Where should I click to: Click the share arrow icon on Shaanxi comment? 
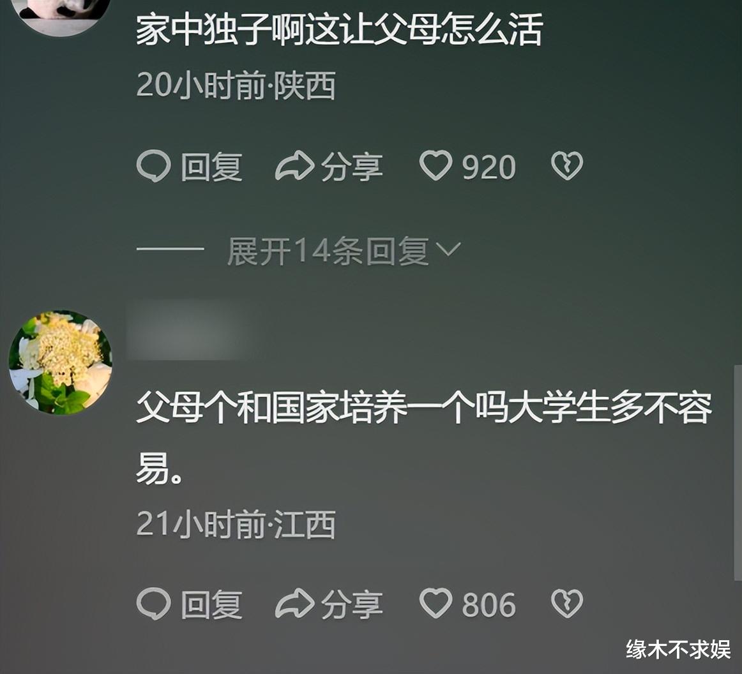294,166
